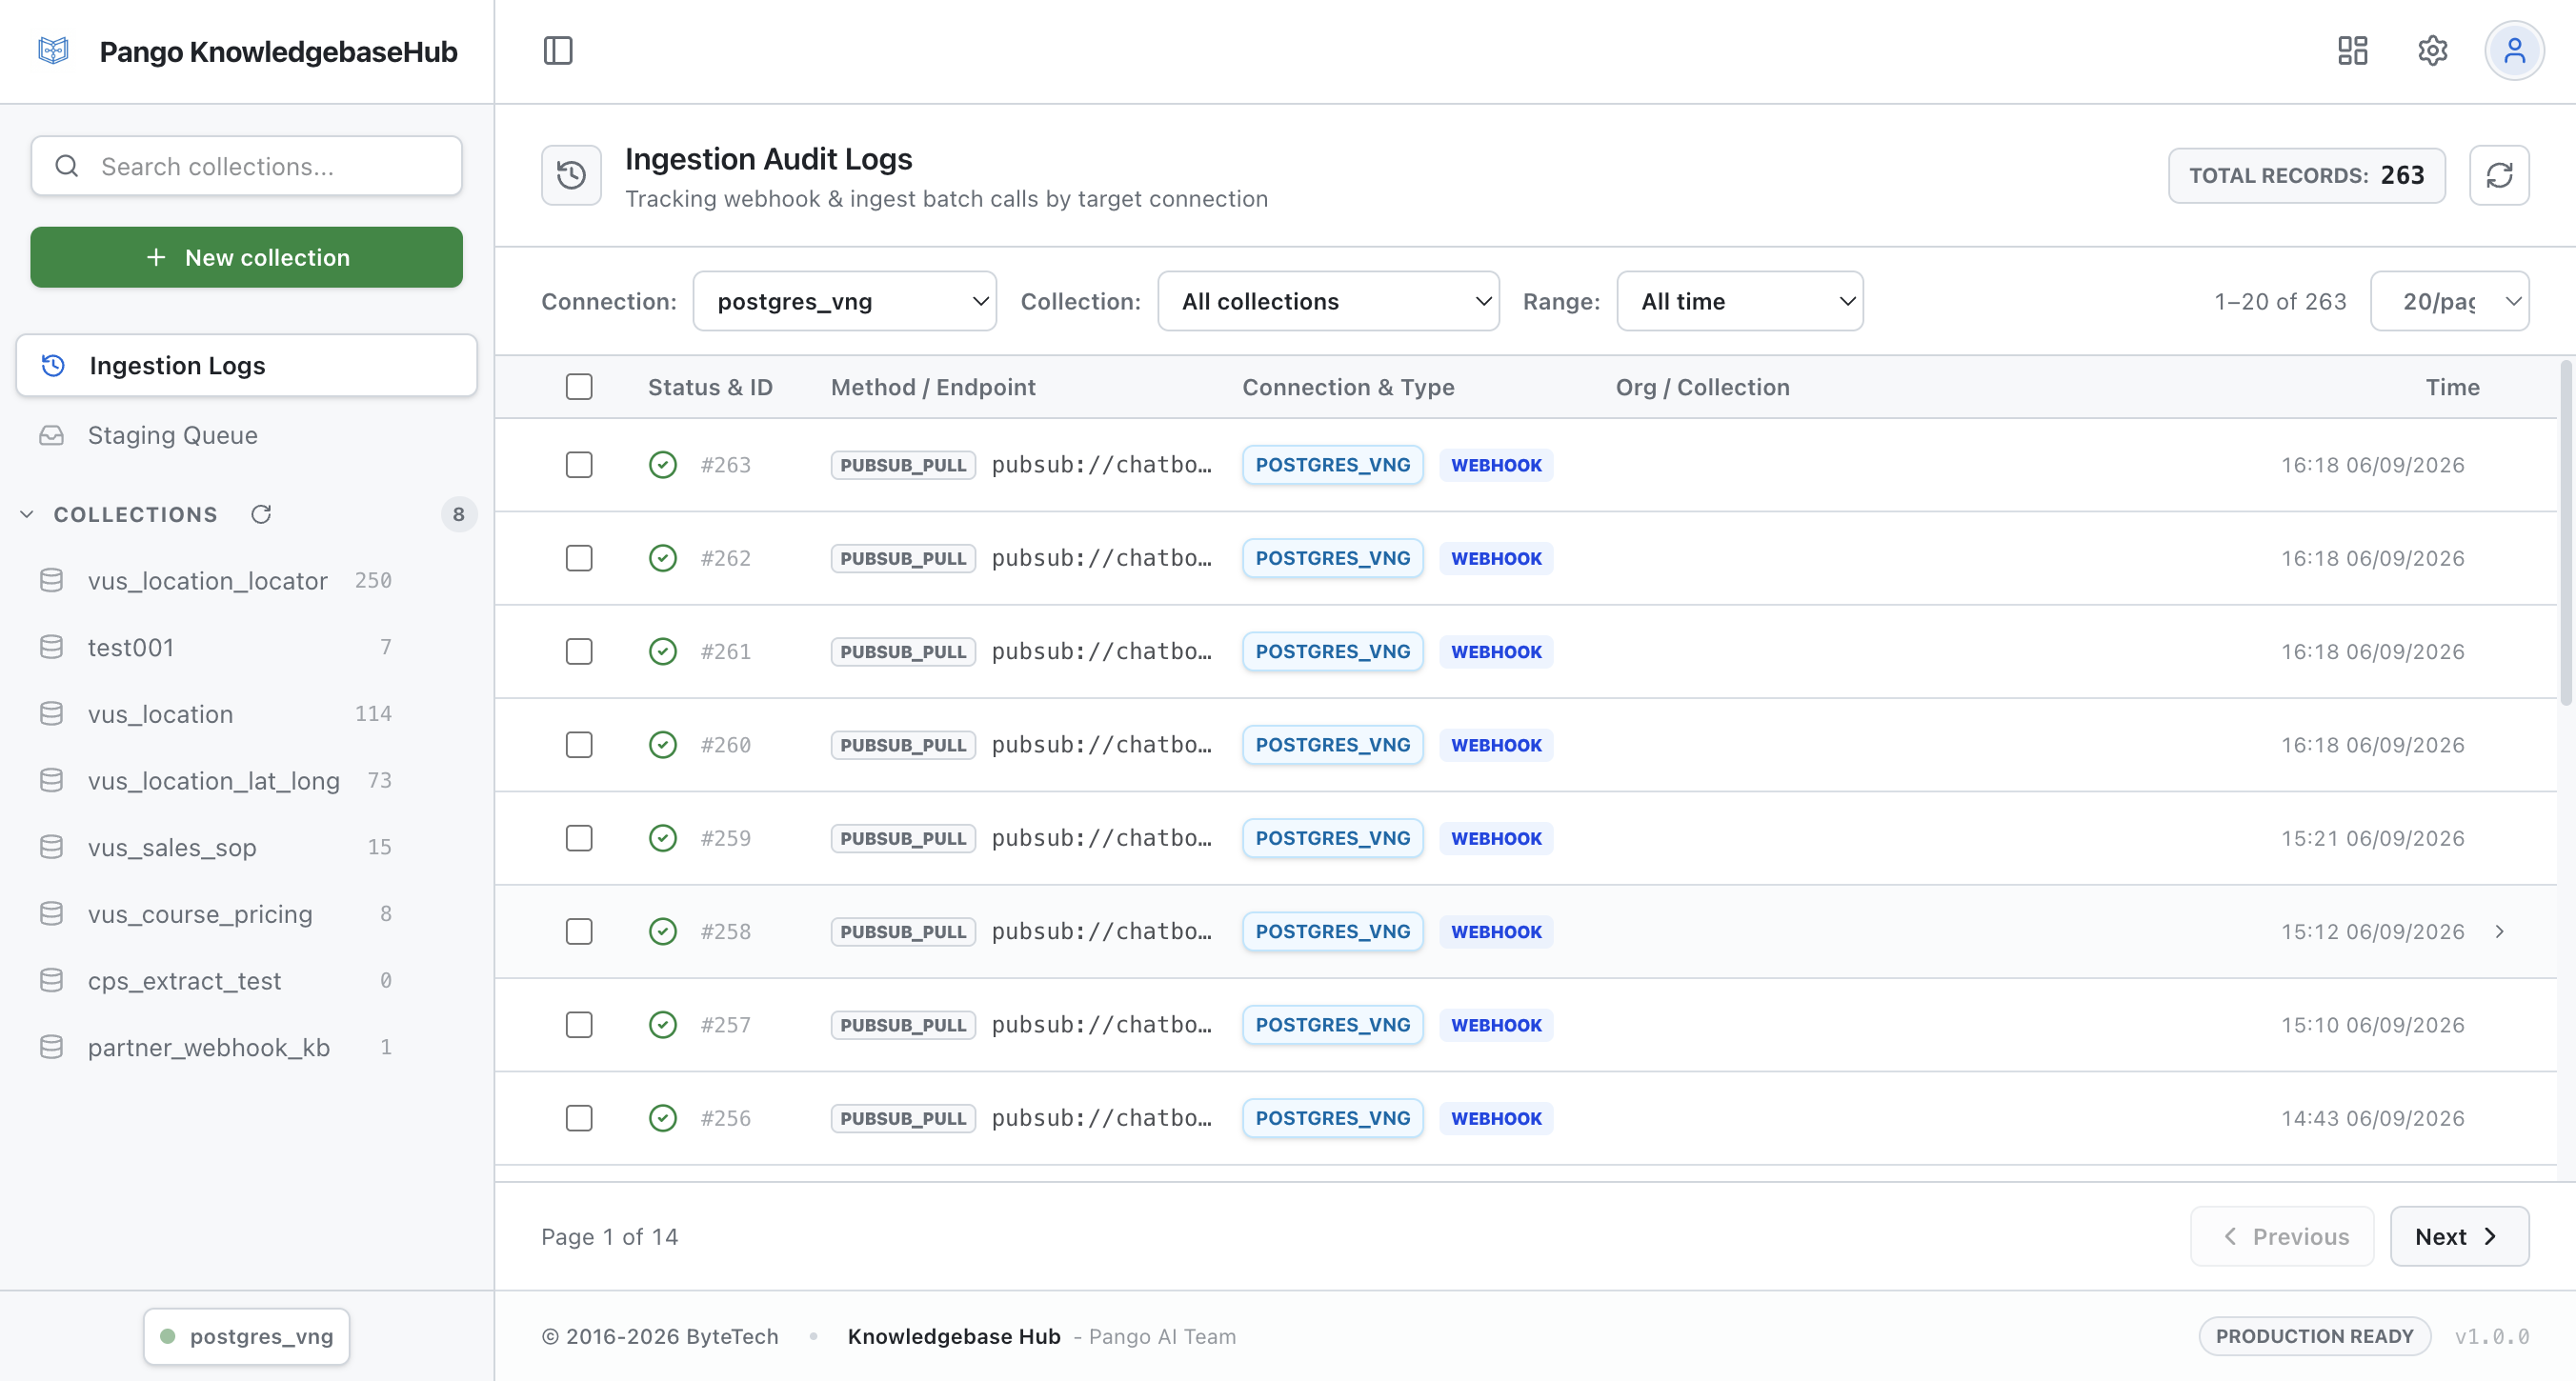Check the box for log #263
The width and height of the screenshot is (2576, 1381).
(x=579, y=465)
